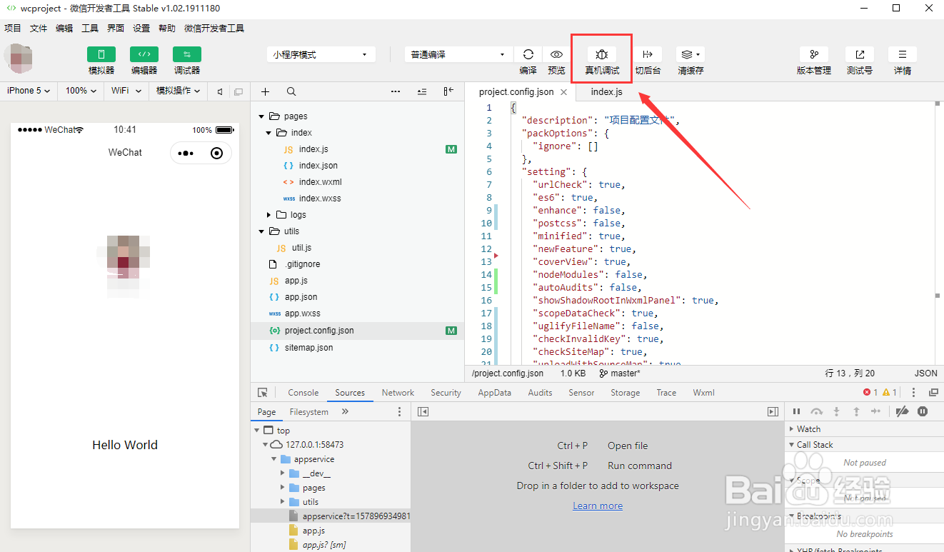Toggle pause on exceptions

pos(923,412)
